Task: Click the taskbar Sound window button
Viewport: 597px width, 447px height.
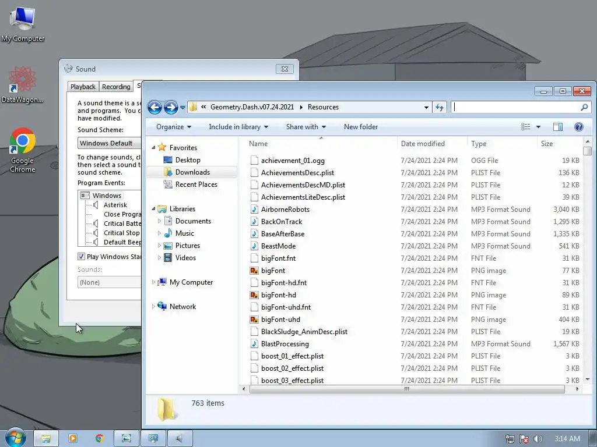Action: [x=180, y=438]
